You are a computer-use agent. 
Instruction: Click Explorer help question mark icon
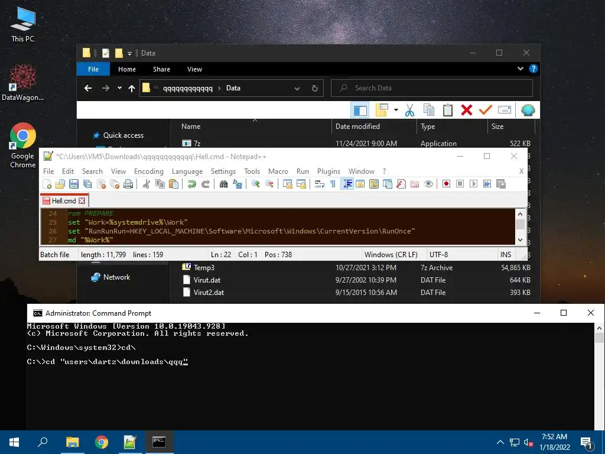[534, 69]
